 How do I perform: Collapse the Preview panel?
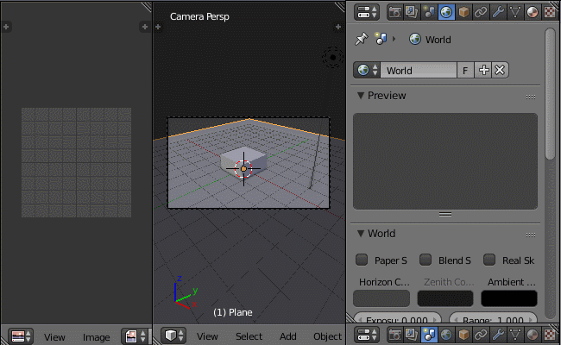361,96
